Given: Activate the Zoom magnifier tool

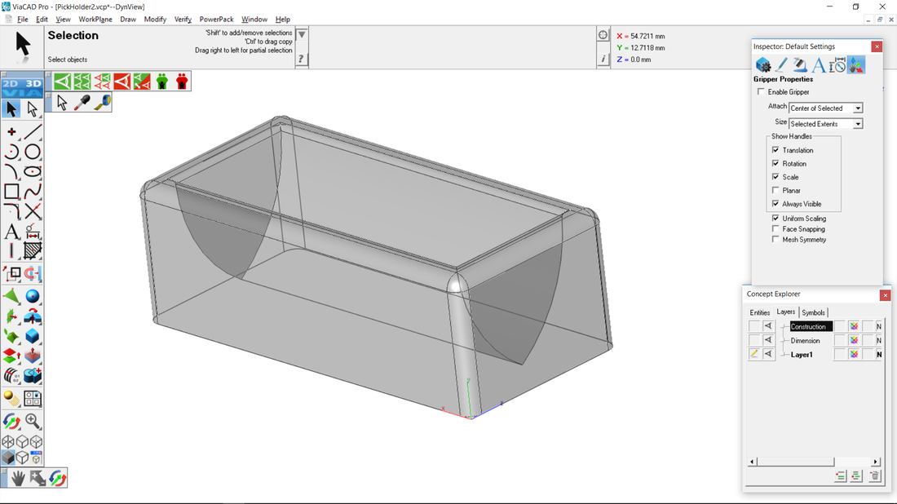Looking at the screenshot, I should click(33, 421).
